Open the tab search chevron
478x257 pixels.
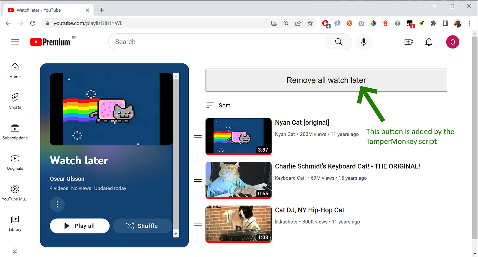click(x=418, y=6)
